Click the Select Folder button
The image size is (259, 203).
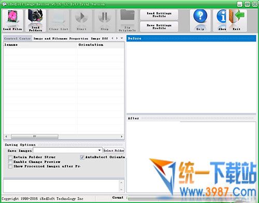114,151
